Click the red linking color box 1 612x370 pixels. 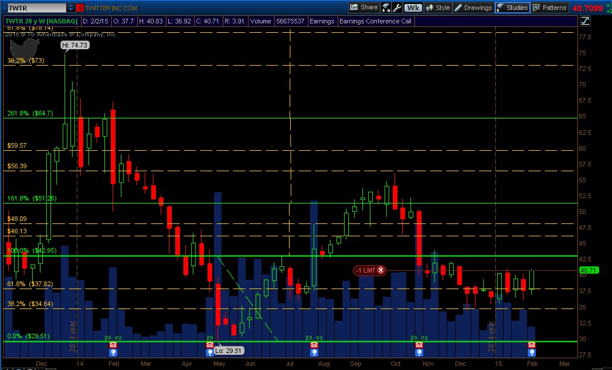point(80,8)
